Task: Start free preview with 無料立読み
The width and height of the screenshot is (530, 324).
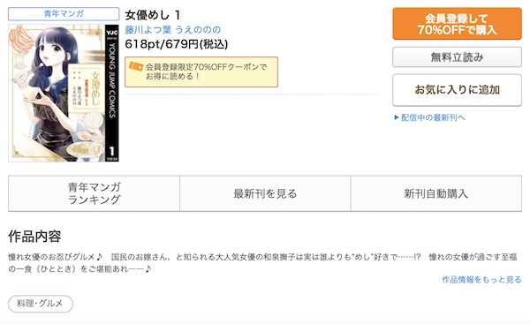Action: (x=457, y=57)
